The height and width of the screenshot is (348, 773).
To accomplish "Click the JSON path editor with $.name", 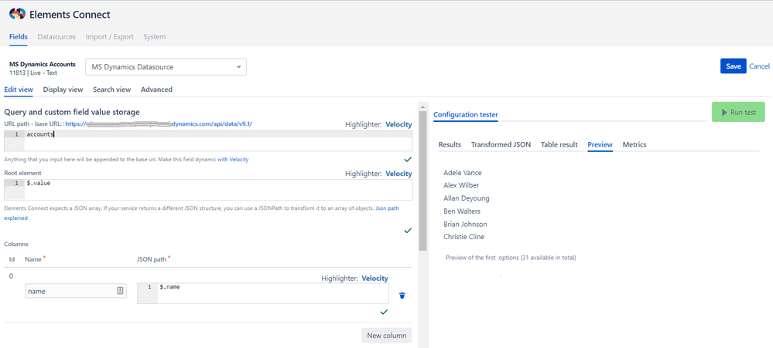I will (262, 293).
